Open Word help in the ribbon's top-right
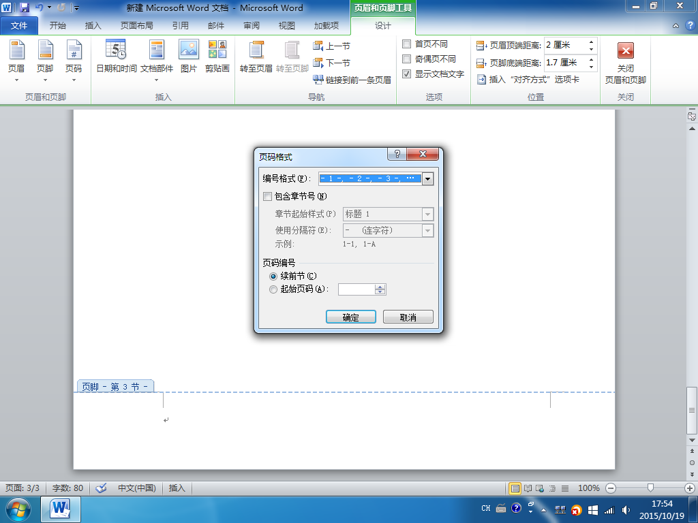This screenshot has height=523, width=698. tap(690, 26)
